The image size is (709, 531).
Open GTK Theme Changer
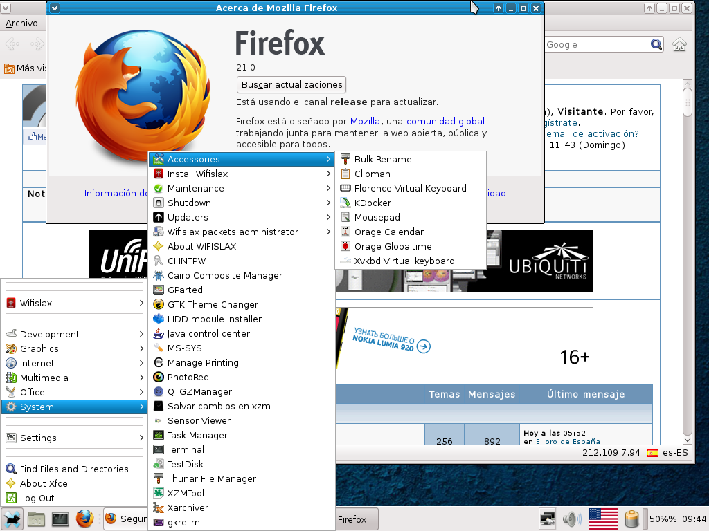[242, 304]
